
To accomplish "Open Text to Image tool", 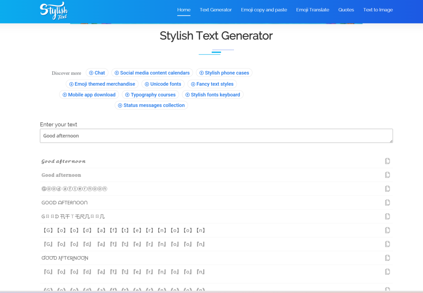I will click(378, 10).
